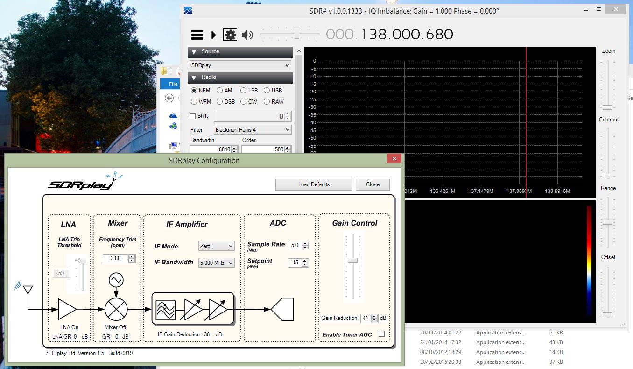Open the SDRplay source dropdown

pos(240,65)
